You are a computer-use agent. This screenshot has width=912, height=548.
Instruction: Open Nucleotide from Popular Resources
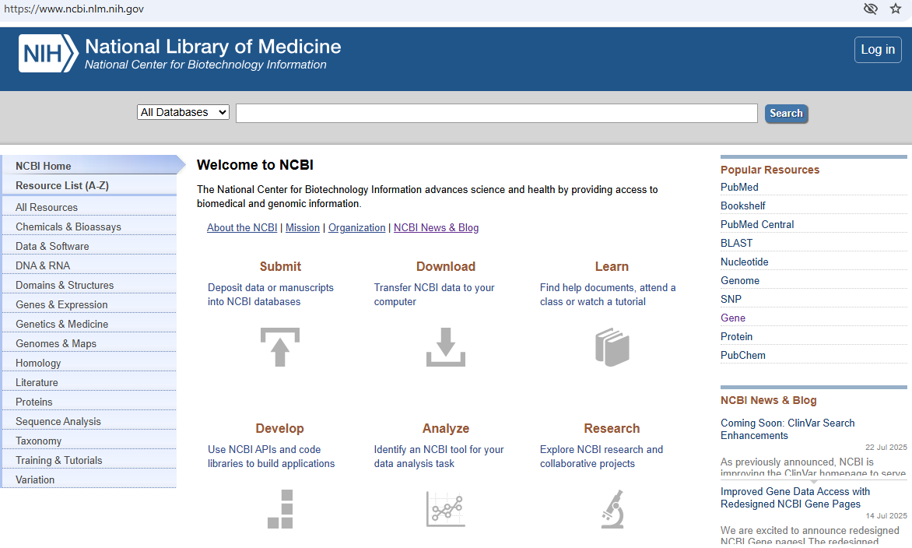point(745,262)
